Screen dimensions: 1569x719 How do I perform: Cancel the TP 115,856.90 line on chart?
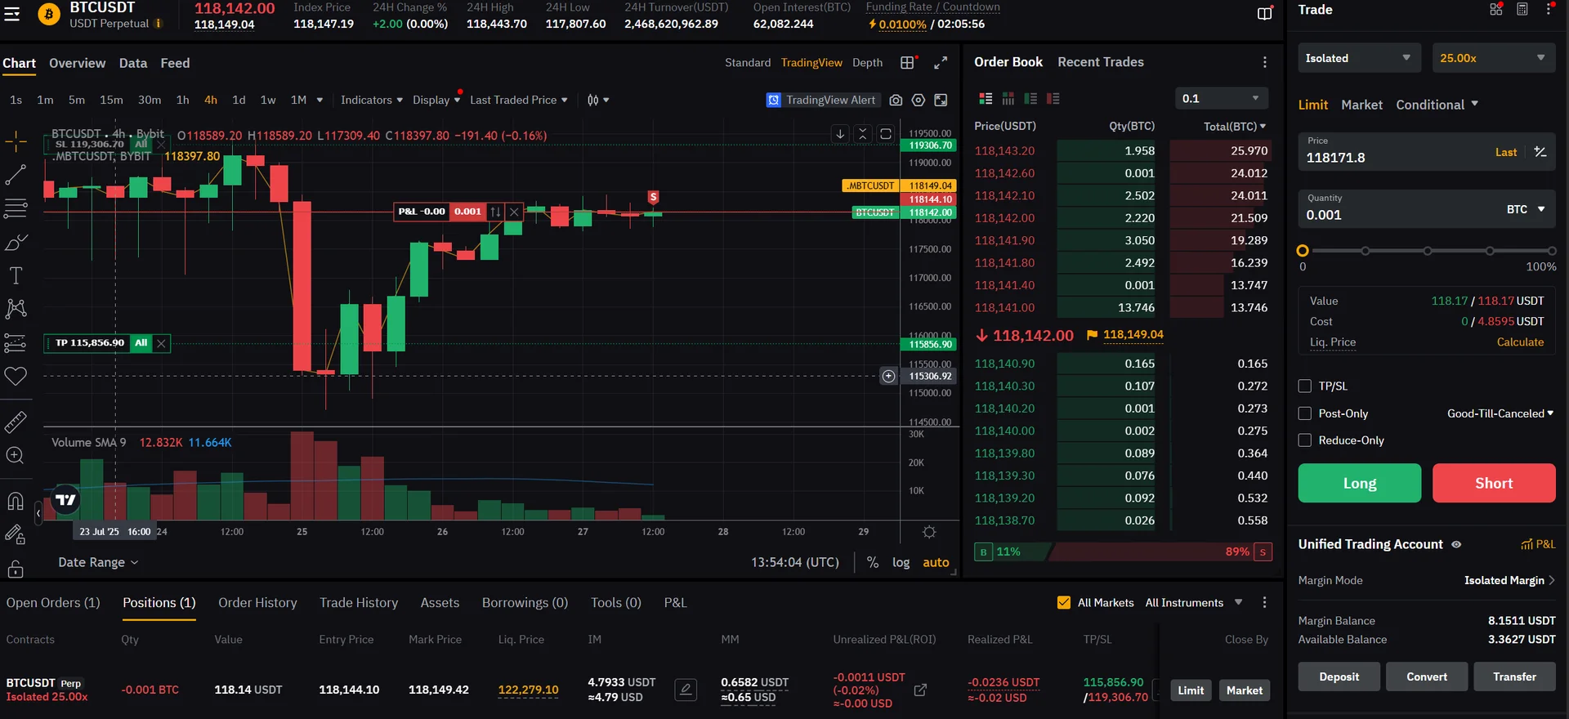pos(161,343)
